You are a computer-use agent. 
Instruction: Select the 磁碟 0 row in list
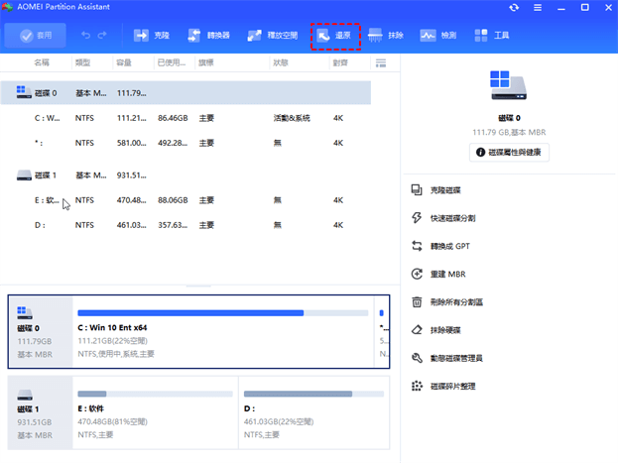pos(185,93)
